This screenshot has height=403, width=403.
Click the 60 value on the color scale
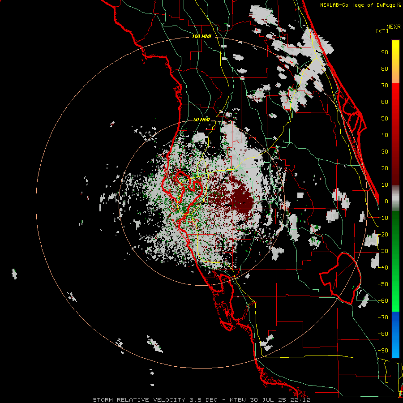(x=385, y=102)
